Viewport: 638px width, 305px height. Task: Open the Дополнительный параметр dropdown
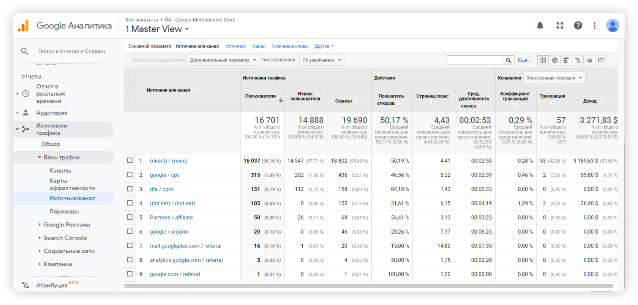[223, 60]
